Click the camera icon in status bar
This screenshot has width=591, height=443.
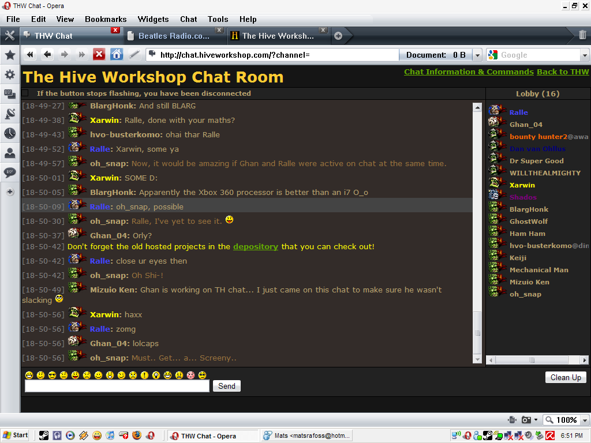(x=526, y=420)
